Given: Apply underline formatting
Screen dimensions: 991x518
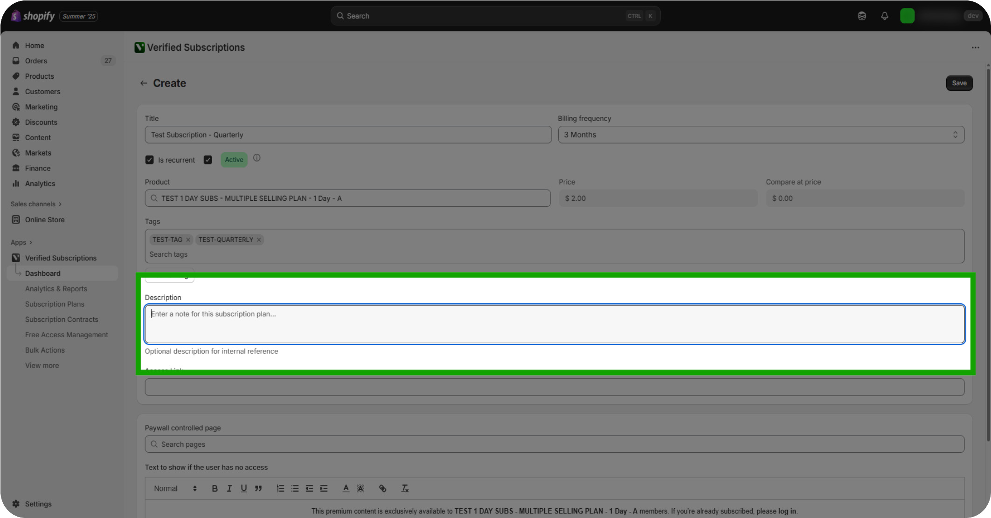Looking at the screenshot, I should [x=243, y=488].
